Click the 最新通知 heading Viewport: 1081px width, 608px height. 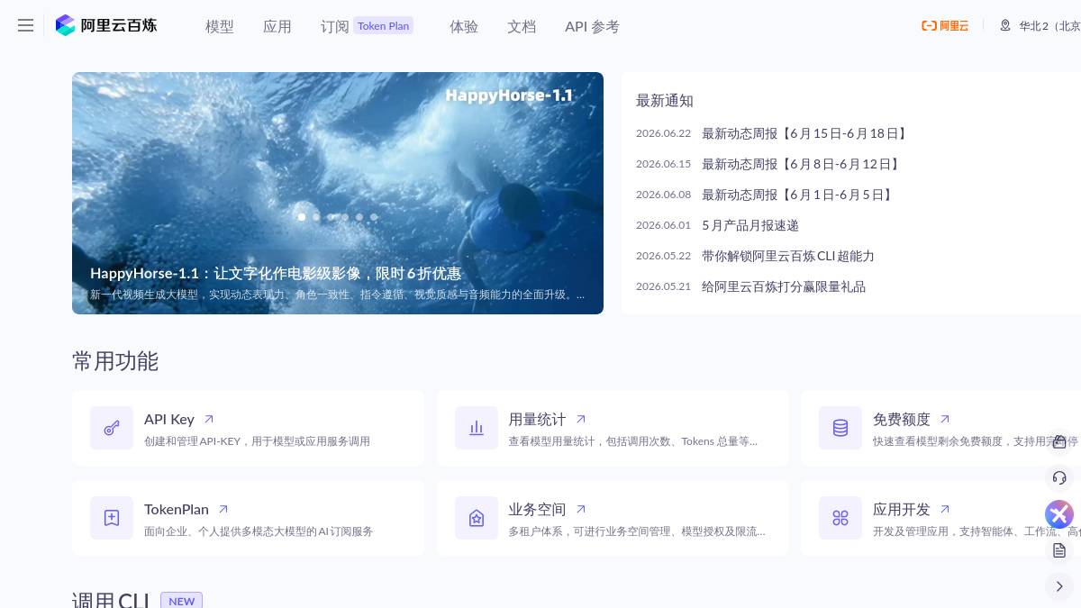[665, 101]
